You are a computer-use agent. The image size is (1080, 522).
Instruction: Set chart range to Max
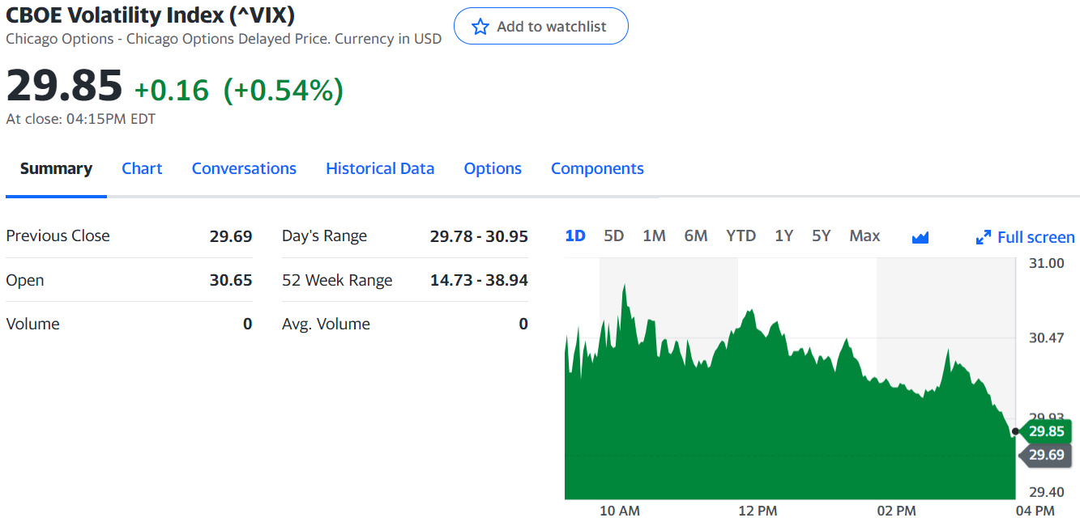tap(864, 236)
